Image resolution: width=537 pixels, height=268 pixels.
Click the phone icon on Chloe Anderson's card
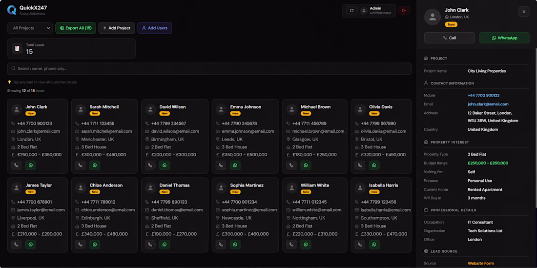[80, 245]
